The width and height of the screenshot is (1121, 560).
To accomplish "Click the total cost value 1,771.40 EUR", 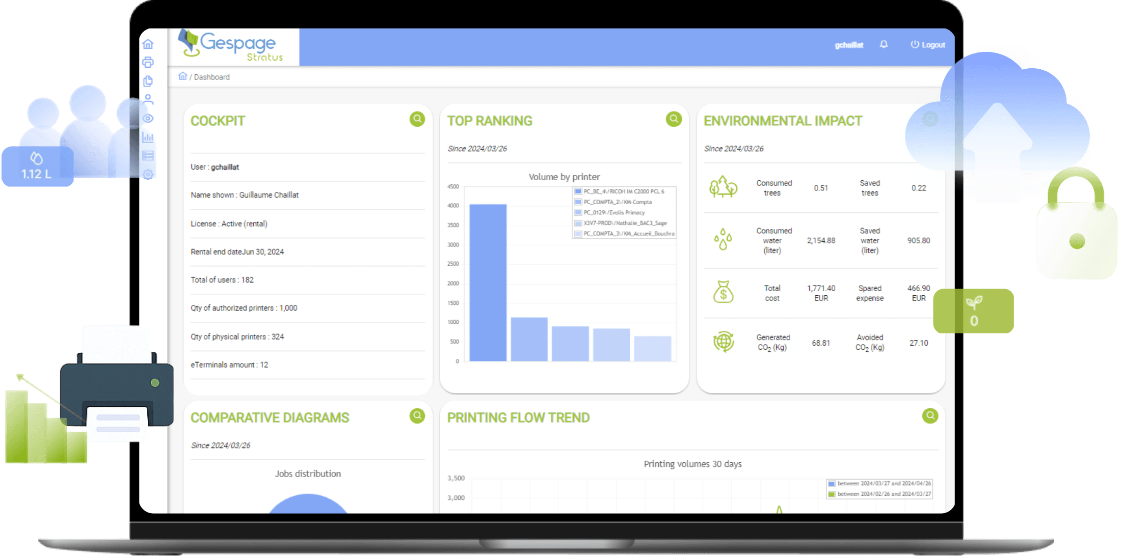I will click(x=821, y=293).
